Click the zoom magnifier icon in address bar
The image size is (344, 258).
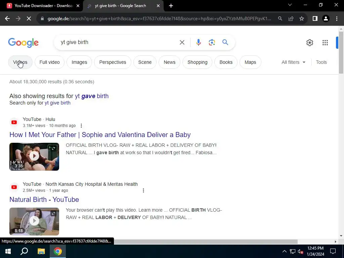pos(280,19)
